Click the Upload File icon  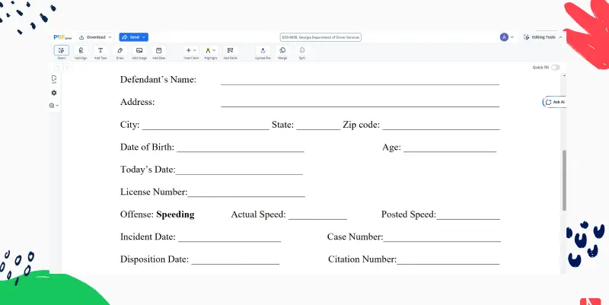(263, 50)
